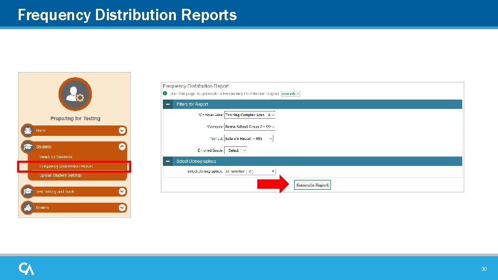Open Frequency Distribution Report menu item
498x280 pixels.
[x=66, y=166]
